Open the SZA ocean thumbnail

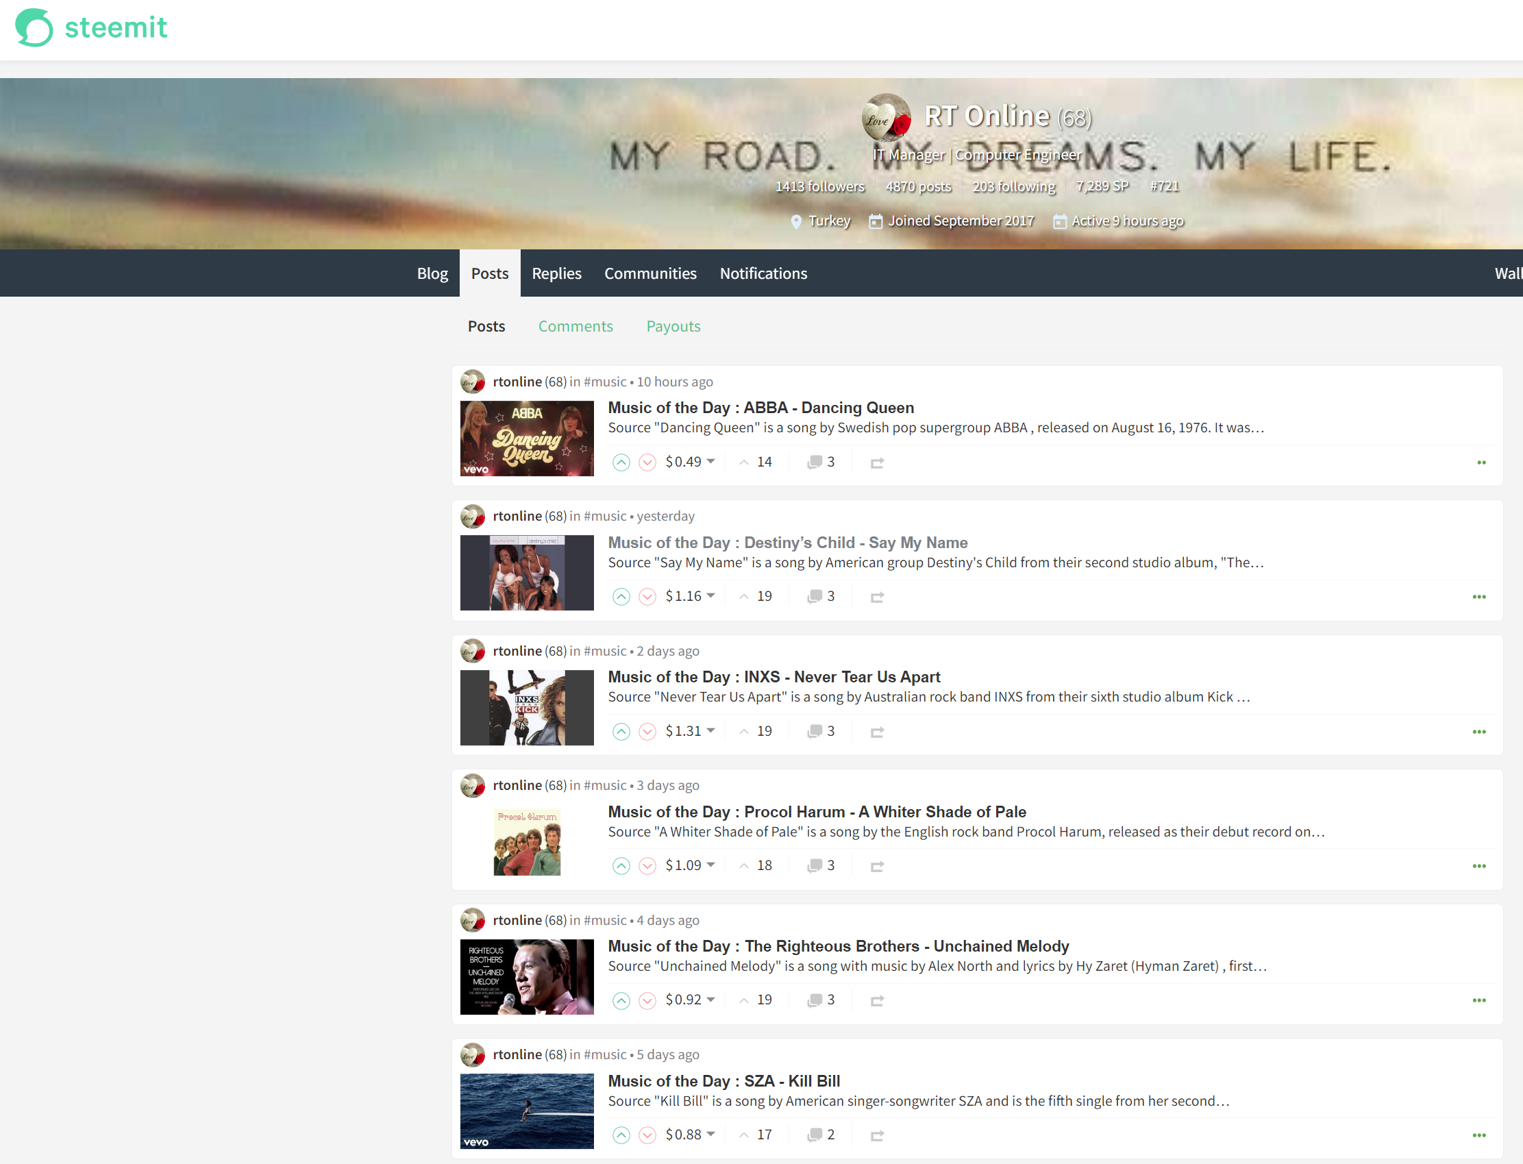pos(527,1111)
